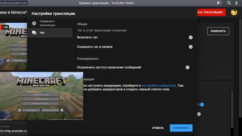Image resolution: width=242 pixels, height=136 pixels.
Task: Open the Сведения о трансляции tab
Action: coord(50,23)
